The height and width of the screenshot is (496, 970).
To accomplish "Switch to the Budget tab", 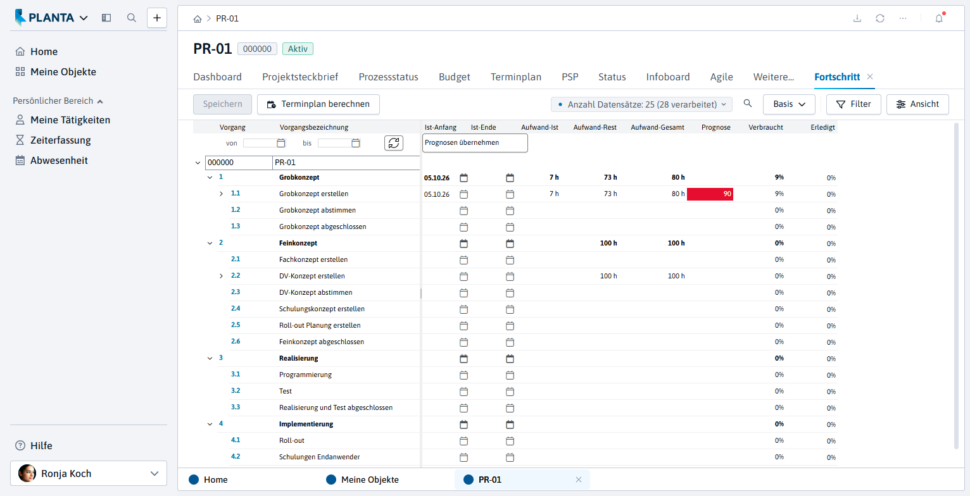I will [x=455, y=77].
